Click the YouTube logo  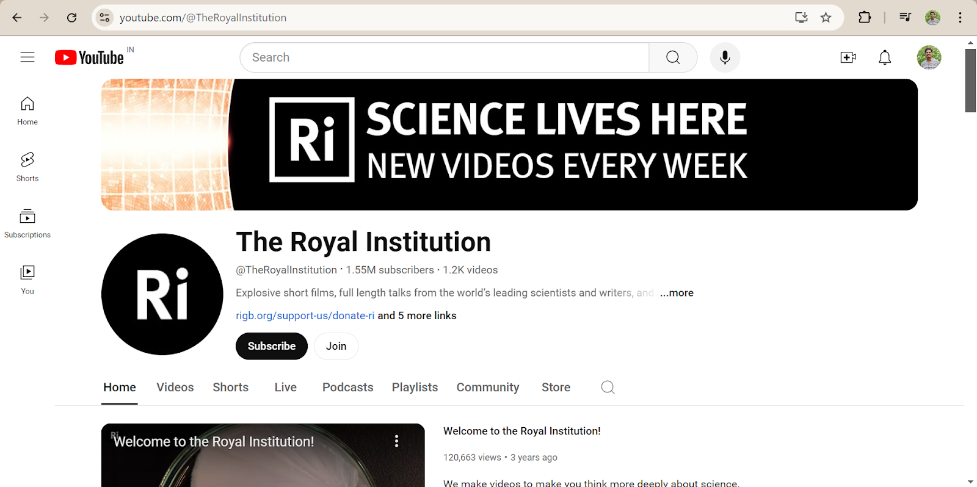point(90,57)
